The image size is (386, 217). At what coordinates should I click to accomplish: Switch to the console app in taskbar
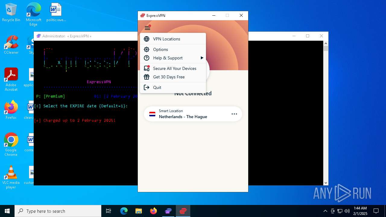click(168, 211)
